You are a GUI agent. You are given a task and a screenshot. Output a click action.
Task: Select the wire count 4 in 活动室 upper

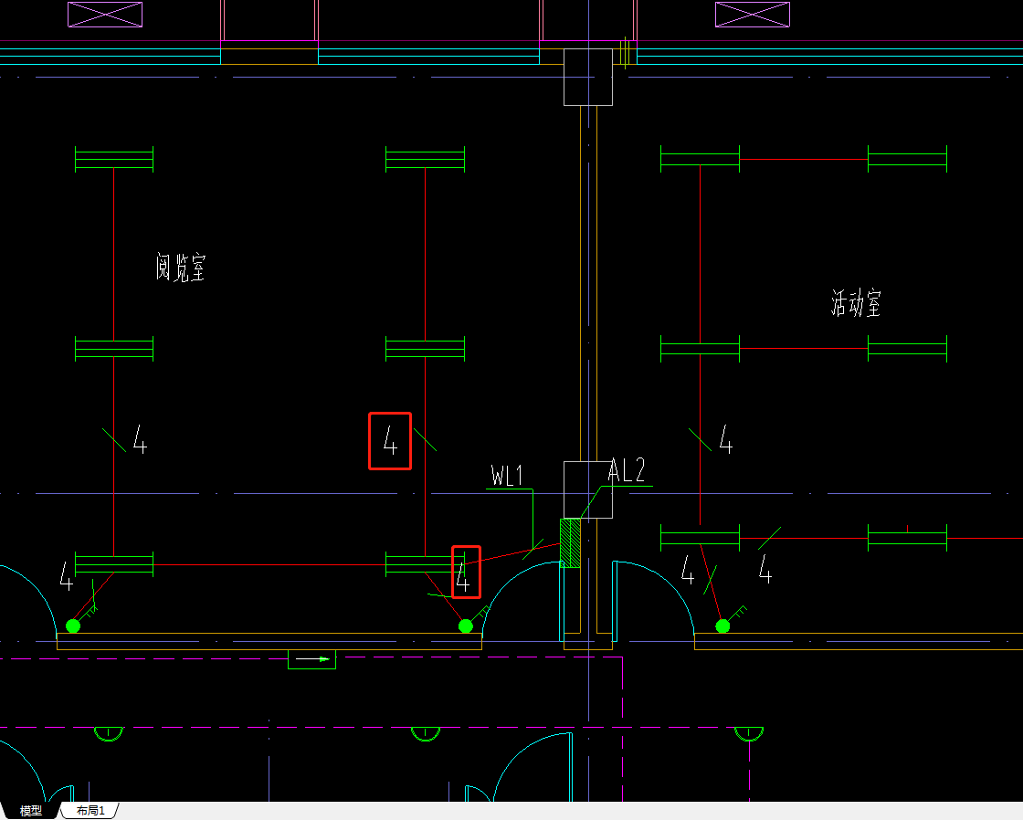point(726,438)
